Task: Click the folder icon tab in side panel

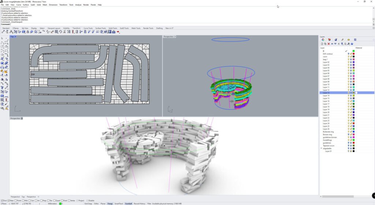Action: [349, 40]
